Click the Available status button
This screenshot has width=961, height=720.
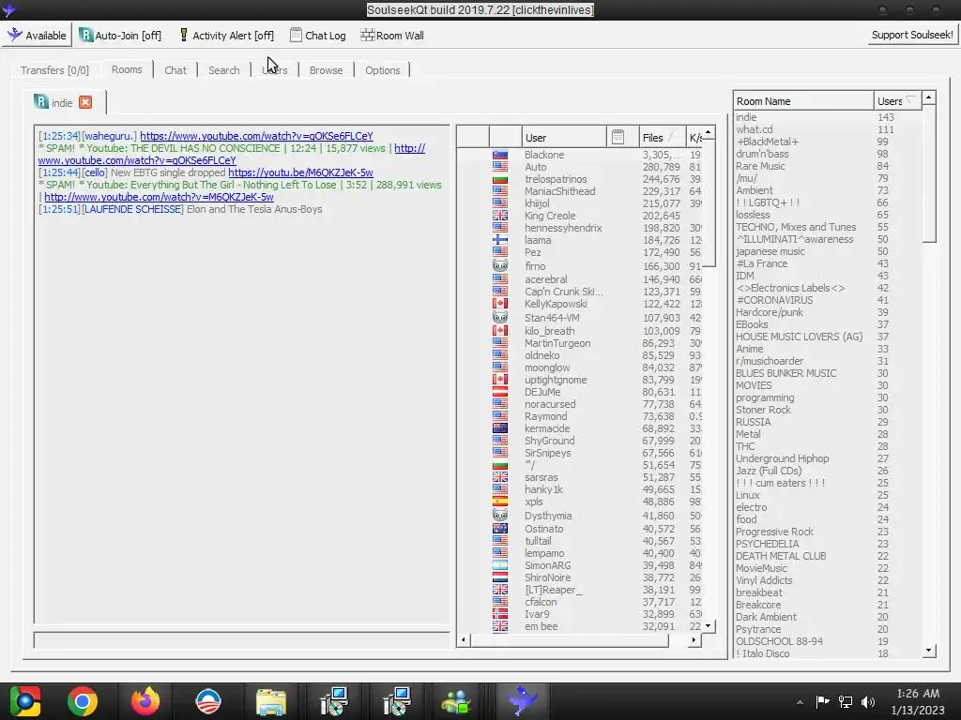[x=37, y=35]
